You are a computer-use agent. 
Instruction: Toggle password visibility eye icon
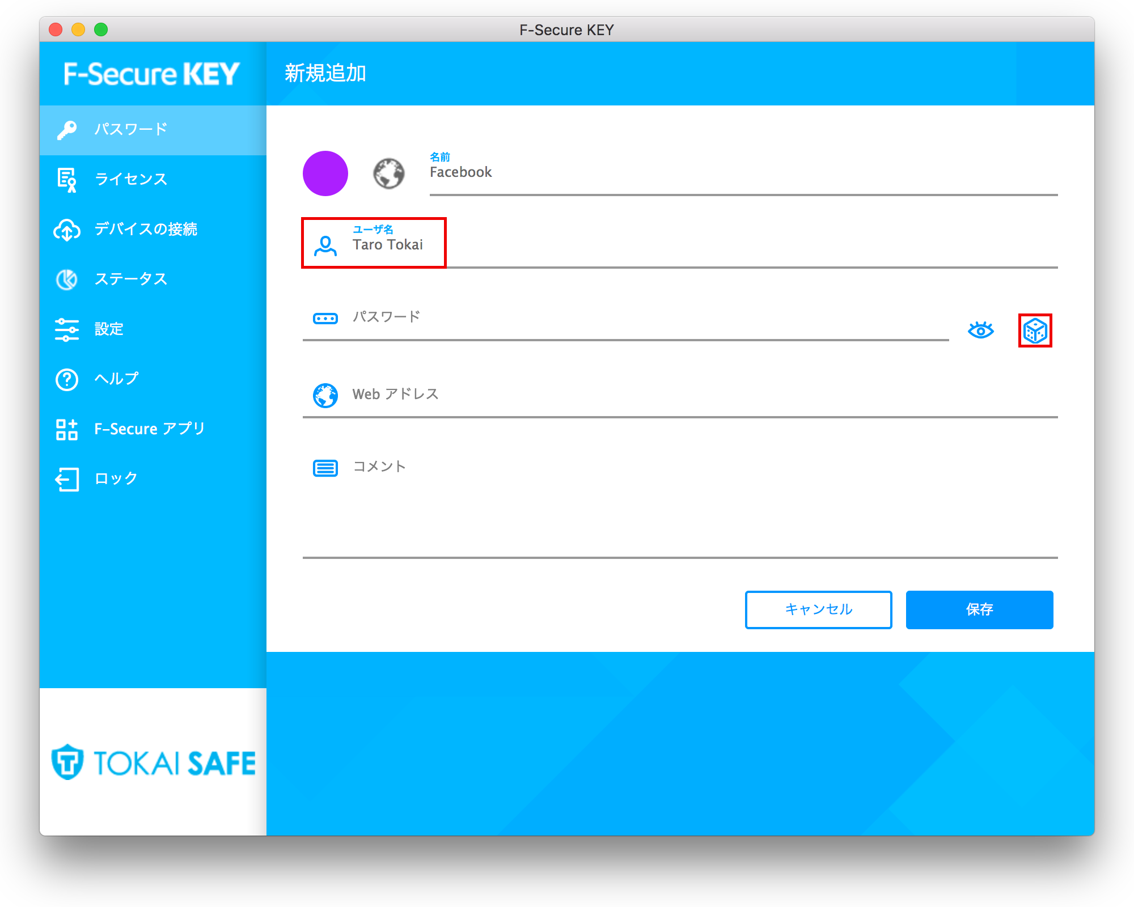tap(981, 329)
